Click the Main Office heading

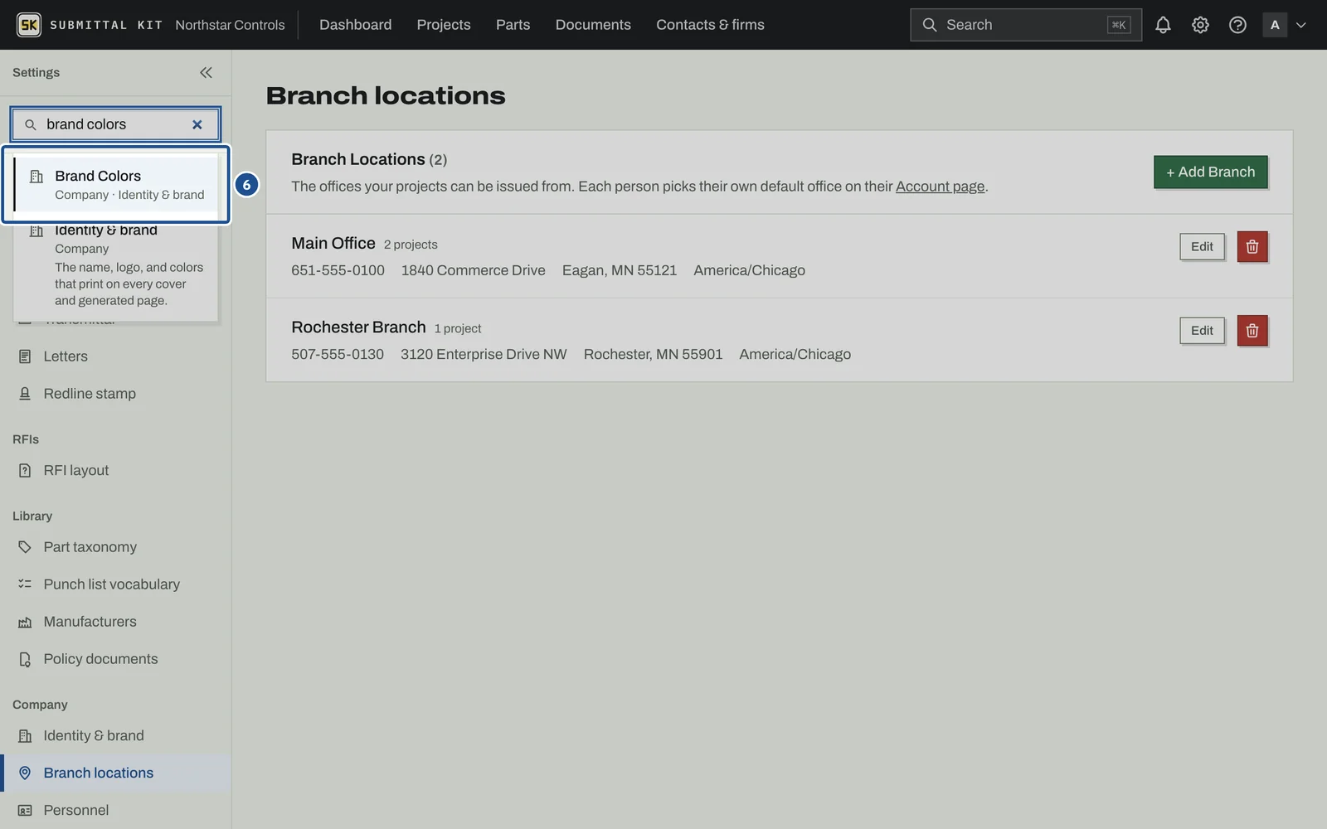333,243
